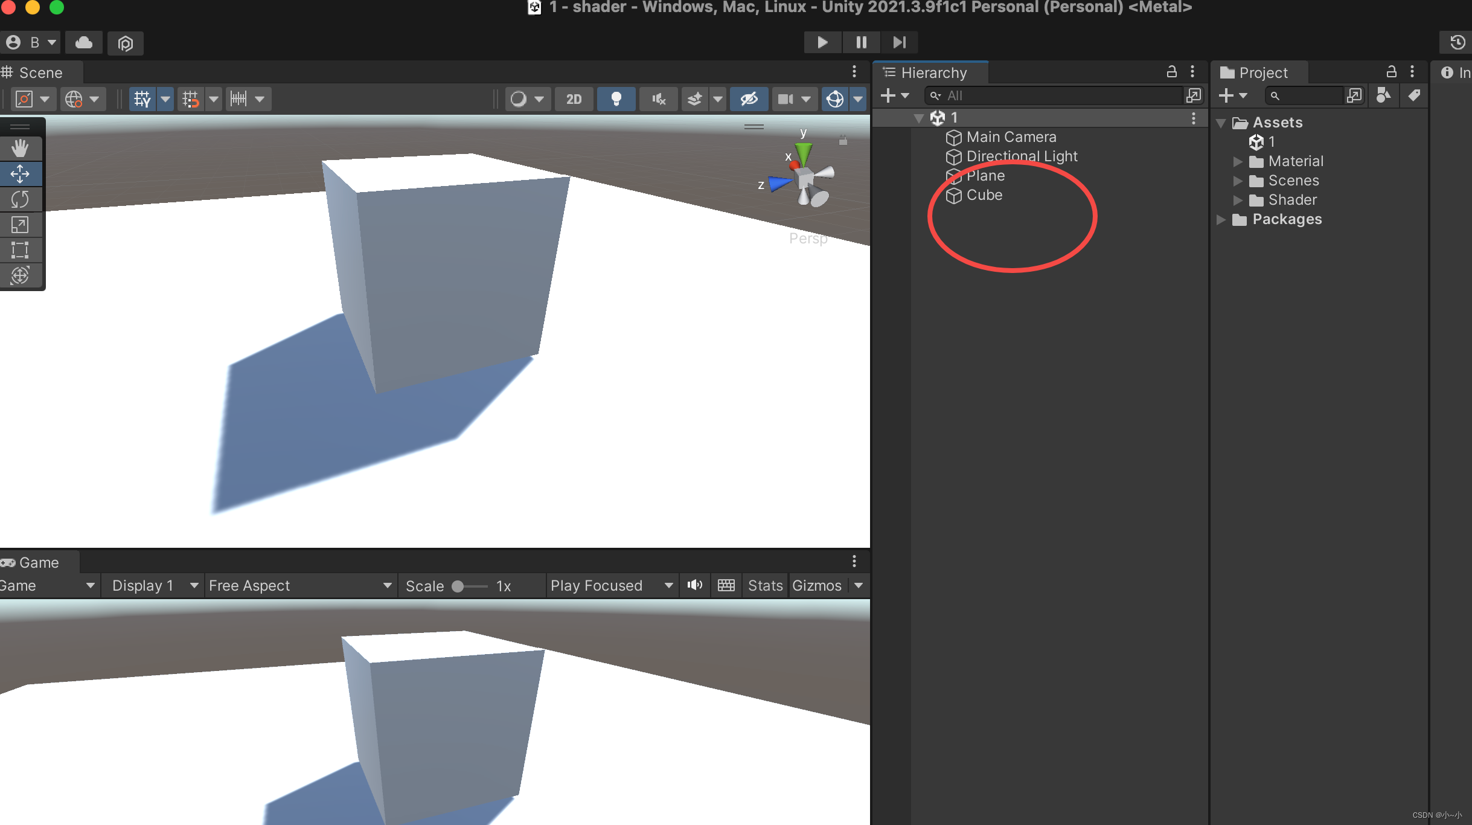Expand the Material folder
The width and height of the screenshot is (1472, 825).
tap(1237, 161)
